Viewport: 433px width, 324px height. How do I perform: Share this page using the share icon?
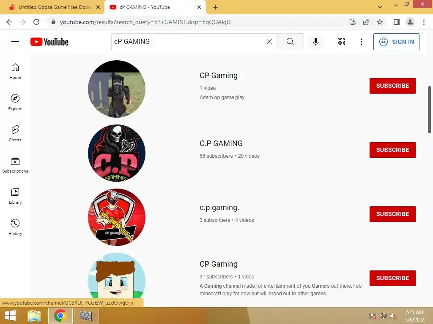tap(366, 22)
